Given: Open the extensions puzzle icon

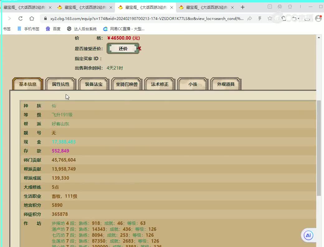Looking at the screenshot, I should (284, 18).
